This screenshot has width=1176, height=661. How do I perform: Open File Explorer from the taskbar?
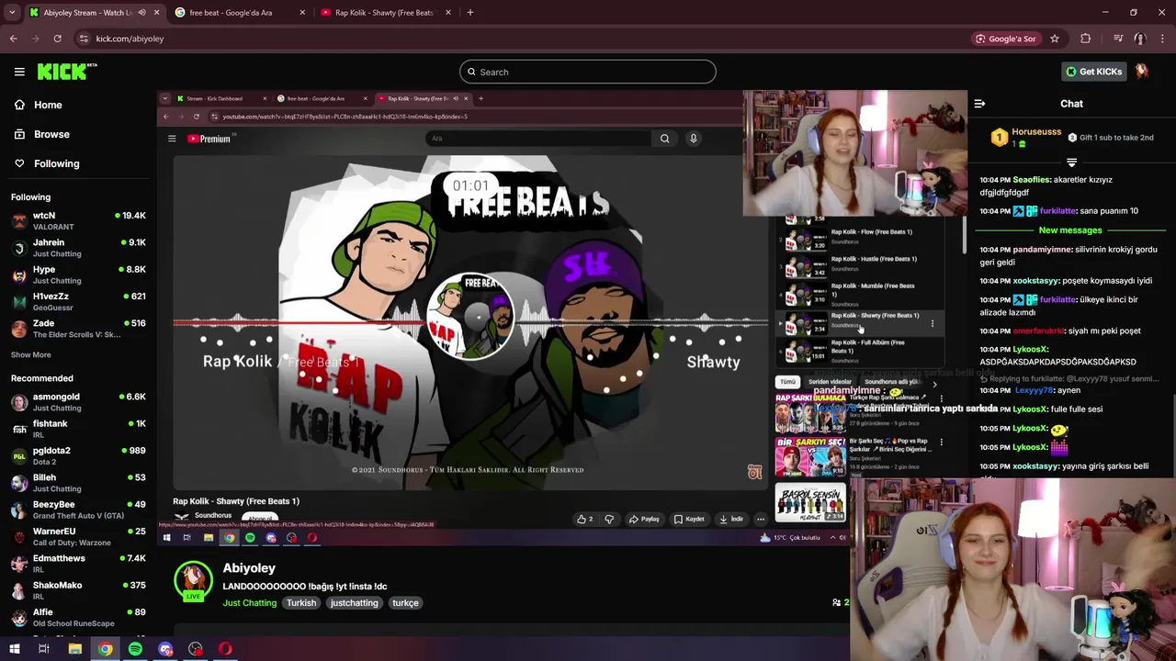coord(75,649)
